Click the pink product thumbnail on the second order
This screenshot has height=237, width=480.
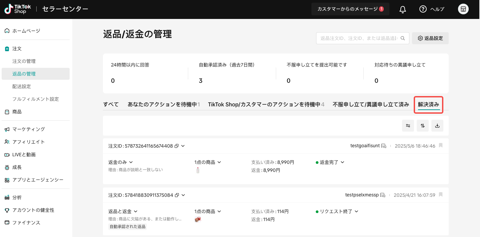[198, 219]
